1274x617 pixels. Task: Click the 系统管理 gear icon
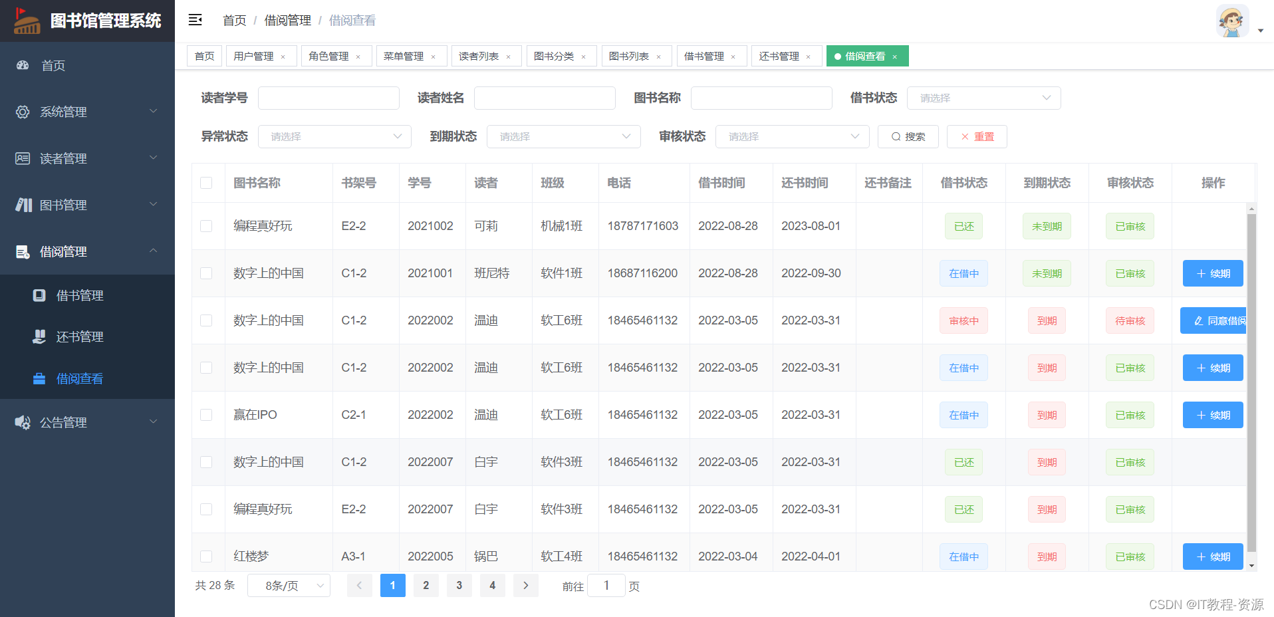(23, 112)
